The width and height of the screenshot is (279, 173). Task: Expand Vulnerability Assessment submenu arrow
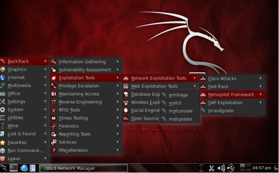[x=118, y=70]
